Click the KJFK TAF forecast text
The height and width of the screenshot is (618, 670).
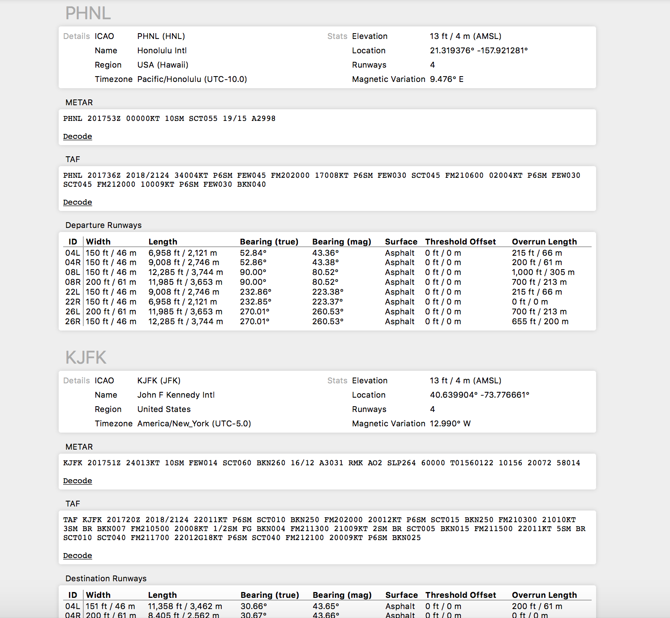[324, 529]
